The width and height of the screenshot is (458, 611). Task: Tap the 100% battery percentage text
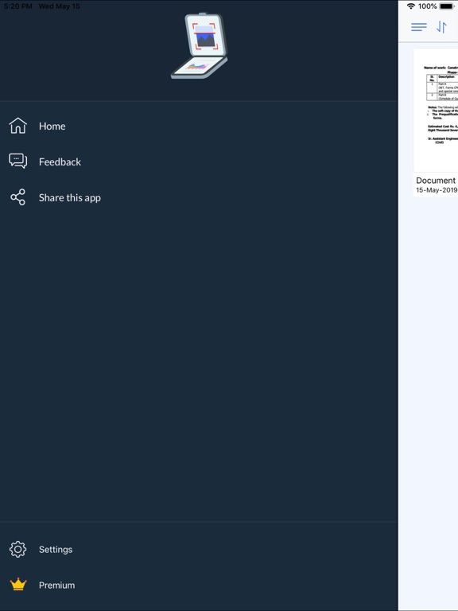pos(427,6)
